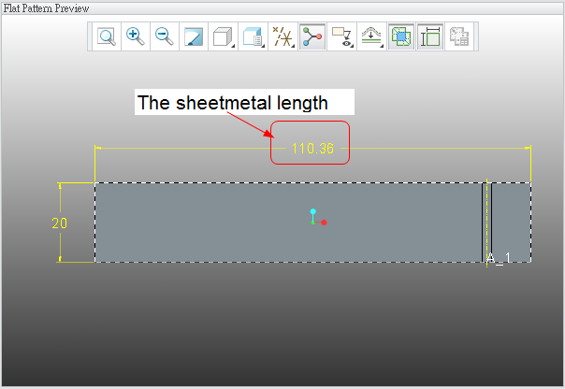Open the bend flatten display dropdown

[x=372, y=36]
